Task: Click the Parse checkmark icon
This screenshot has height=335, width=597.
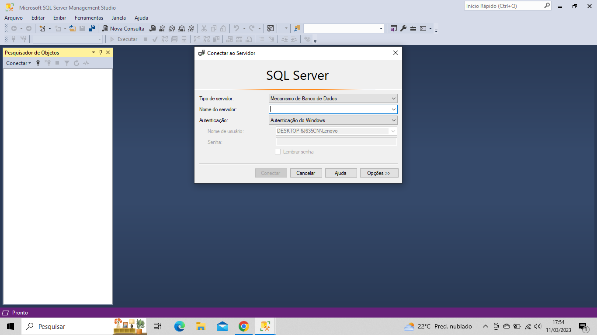Action: (155, 39)
